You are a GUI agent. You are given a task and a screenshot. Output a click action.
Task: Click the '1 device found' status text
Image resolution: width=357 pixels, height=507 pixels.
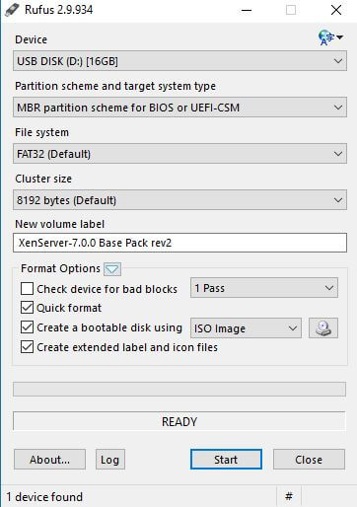click(x=44, y=497)
